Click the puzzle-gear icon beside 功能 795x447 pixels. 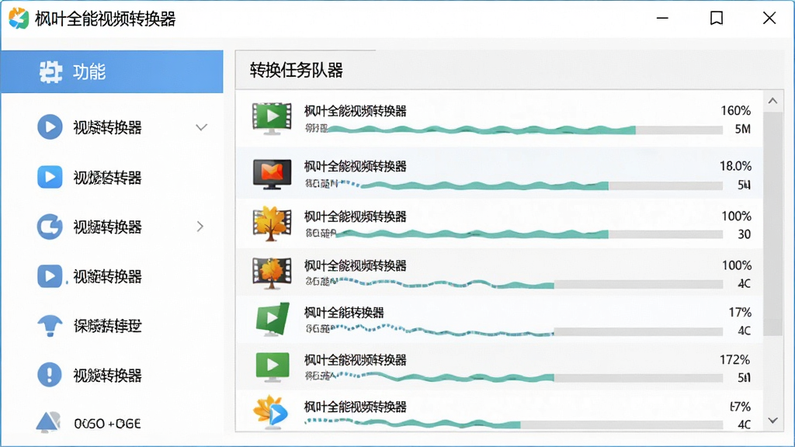[x=50, y=71]
